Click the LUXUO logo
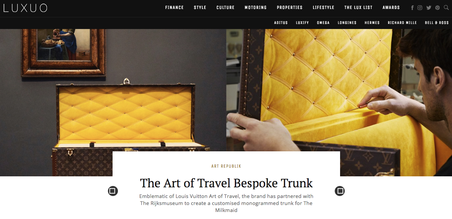This screenshot has height=219, width=452. (x=25, y=8)
